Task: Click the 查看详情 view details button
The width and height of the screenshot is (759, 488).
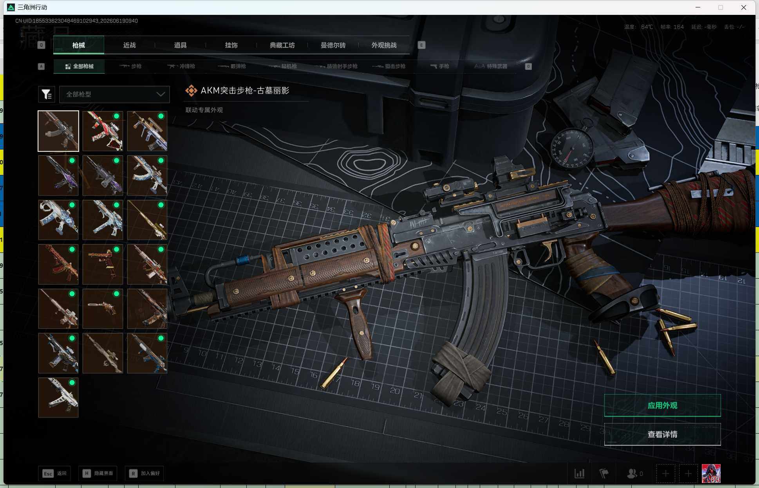Action: tap(662, 434)
